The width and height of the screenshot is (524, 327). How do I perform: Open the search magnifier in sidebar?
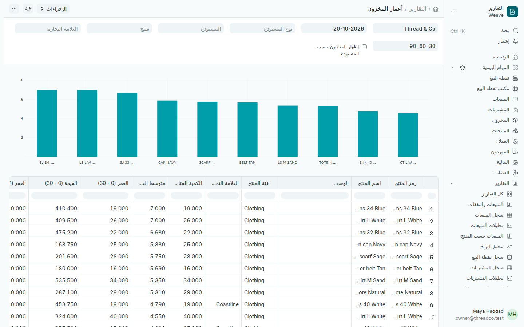[x=515, y=31]
